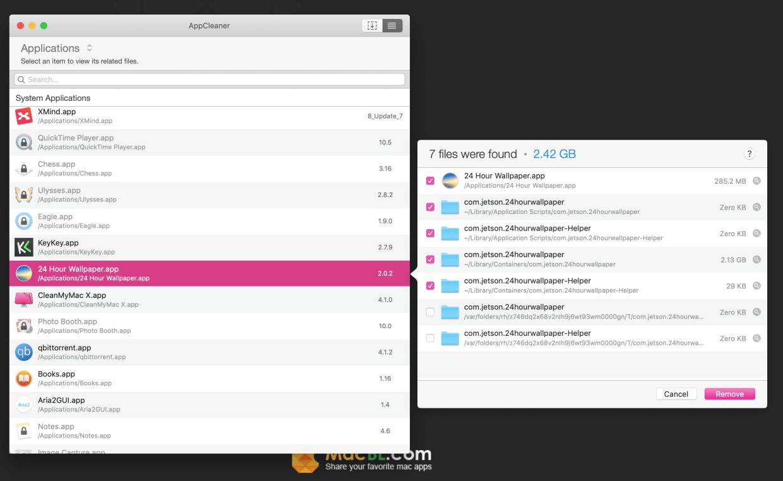Switch to list view in toolbar

(x=392, y=25)
